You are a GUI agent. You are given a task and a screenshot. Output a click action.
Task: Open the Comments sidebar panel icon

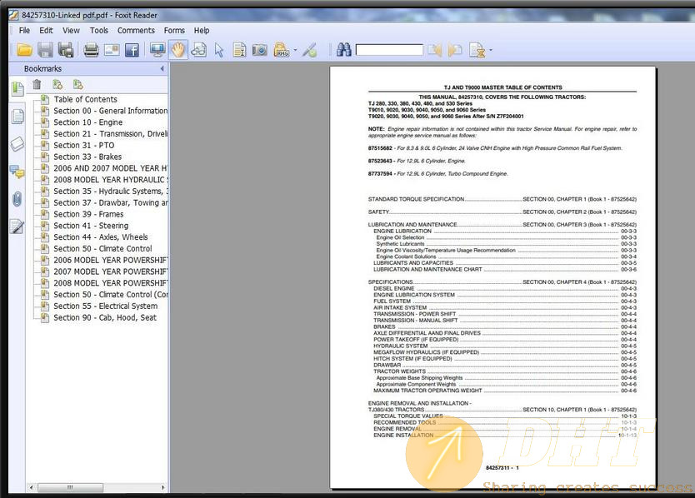(17, 172)
